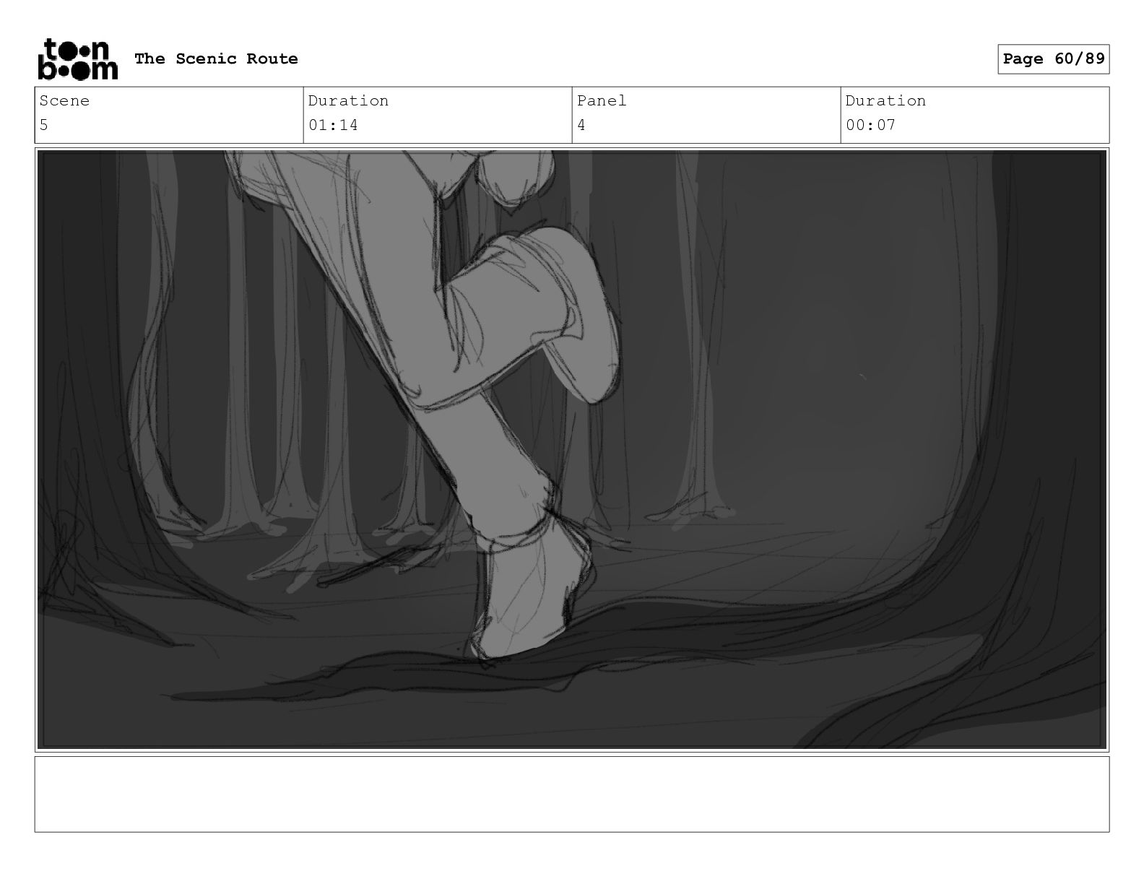The width and height of the screenshot is (1144, 884).
Task: Select the panel number '4'
Action: [x=581, y=125]
